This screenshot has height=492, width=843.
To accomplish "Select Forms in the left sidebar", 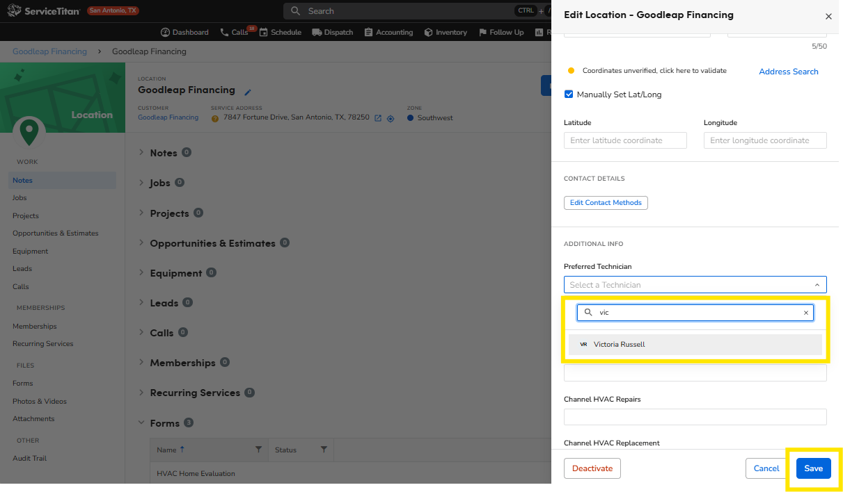I will click(22, 384).
